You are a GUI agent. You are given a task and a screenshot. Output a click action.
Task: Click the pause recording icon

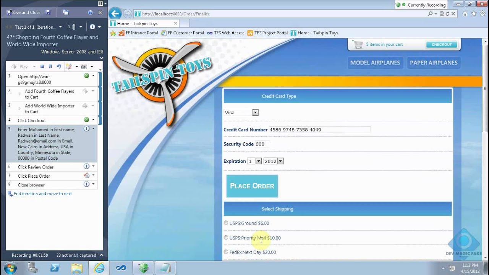click(50, 66)
